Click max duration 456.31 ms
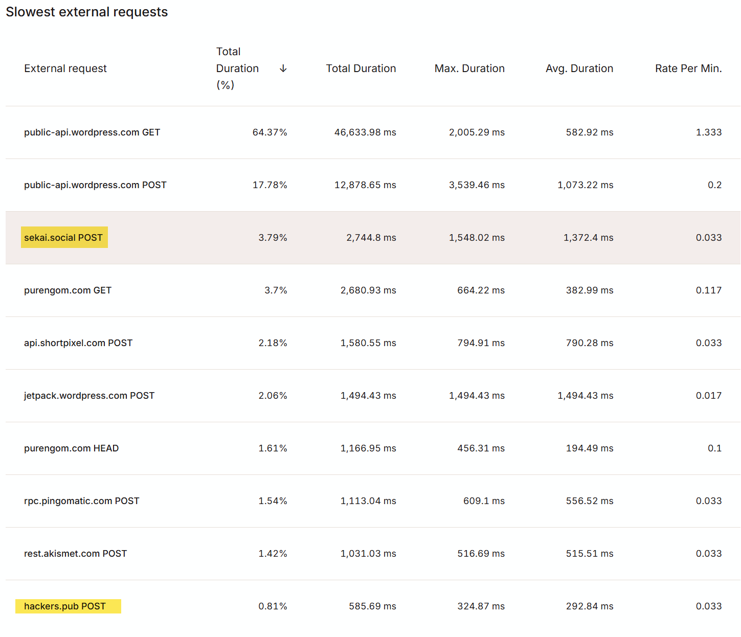This screenshot has height=637, width=741. tap(481, 448)
